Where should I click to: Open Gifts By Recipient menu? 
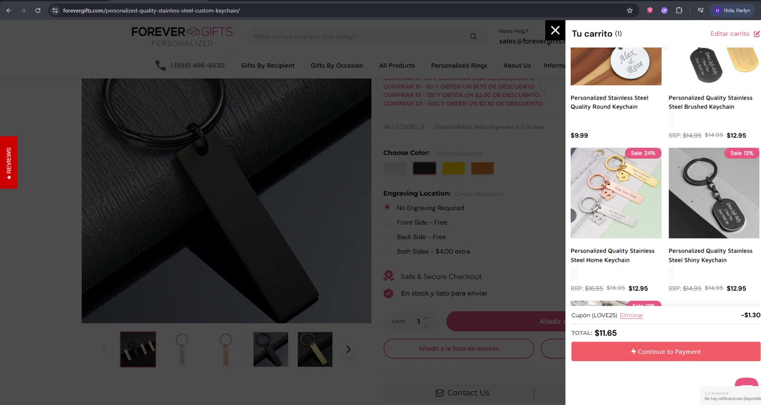coord(268,65)
